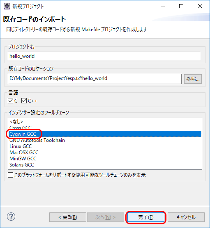The width and height of the screenshot is (210, 228).
Task: Select Solaris GCC toolchain
Action: [x=105, y=165]
